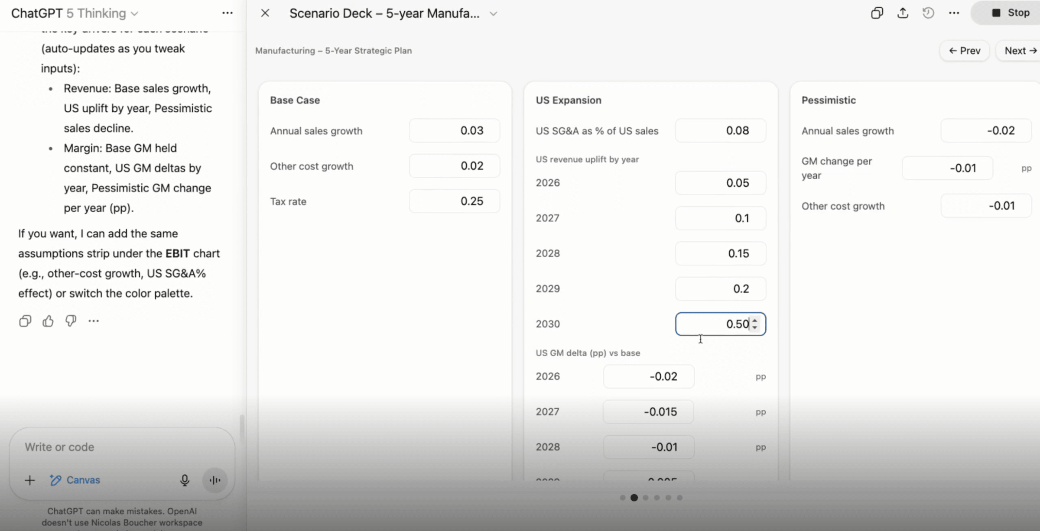
Task: Click the thumbs down icon
Action: (x=71, y=321)
